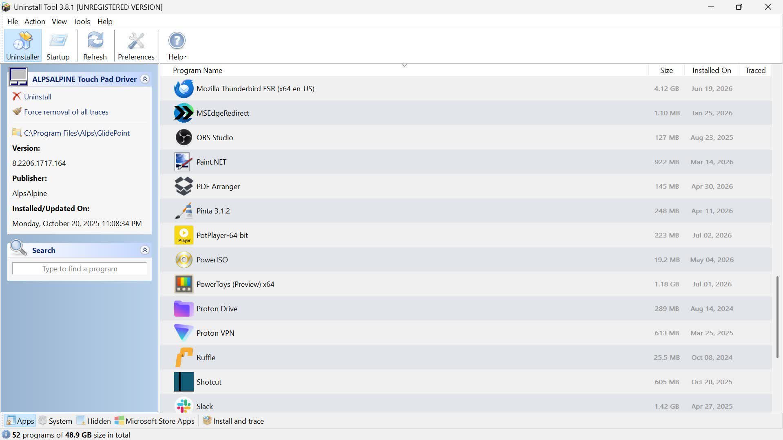Select the 'Proton VPN' program name

click(x=215, y=333)
